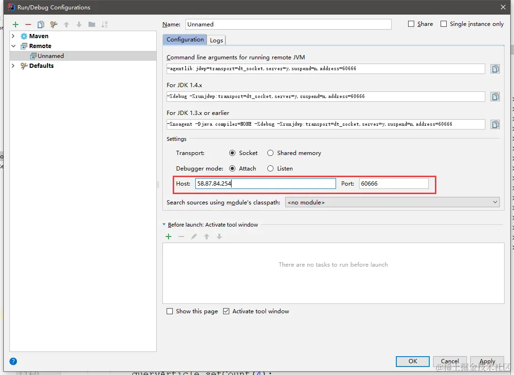The image size is (514, 375).
Task: Open the module classpath dropdown
Action: (393, 203)
